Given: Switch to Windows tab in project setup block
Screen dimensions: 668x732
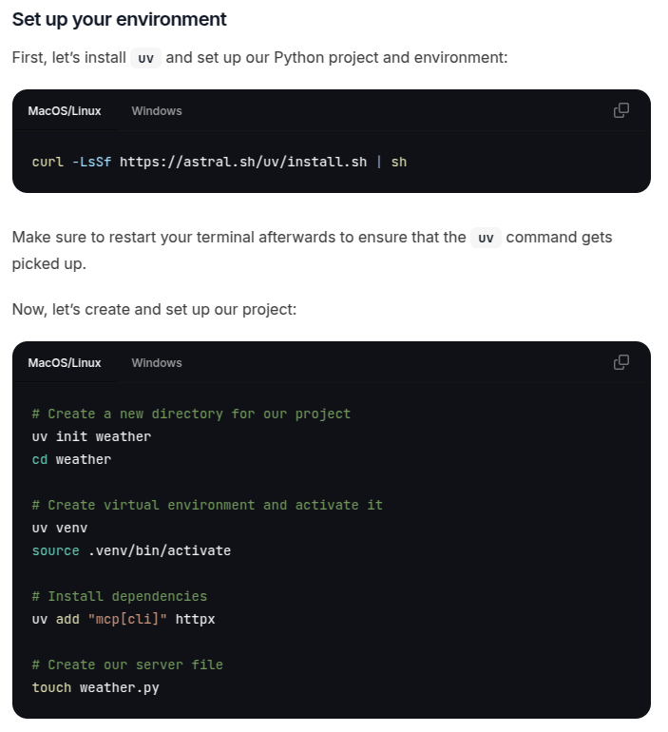Looking at the screenshot, I should tap(157, 363).
